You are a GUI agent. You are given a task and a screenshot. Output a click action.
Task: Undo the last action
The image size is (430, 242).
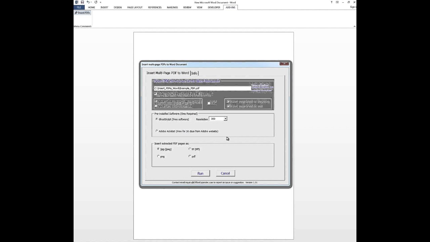pyautogui.click(x=88, y=2)
